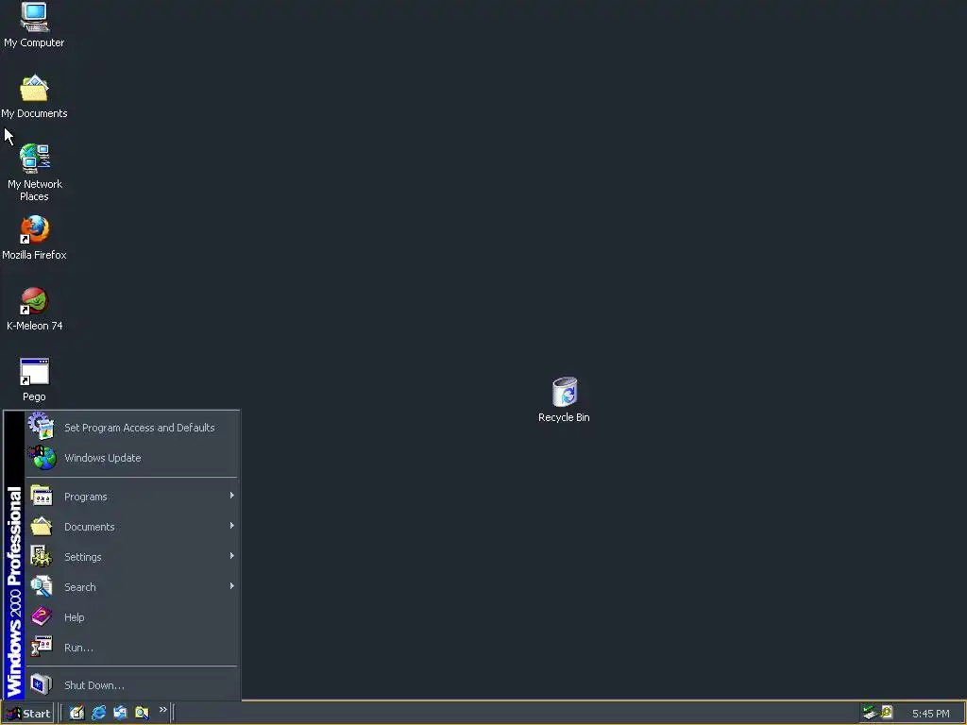
Task: Select the Pego desktop shortcut
Action: [34, 379]
